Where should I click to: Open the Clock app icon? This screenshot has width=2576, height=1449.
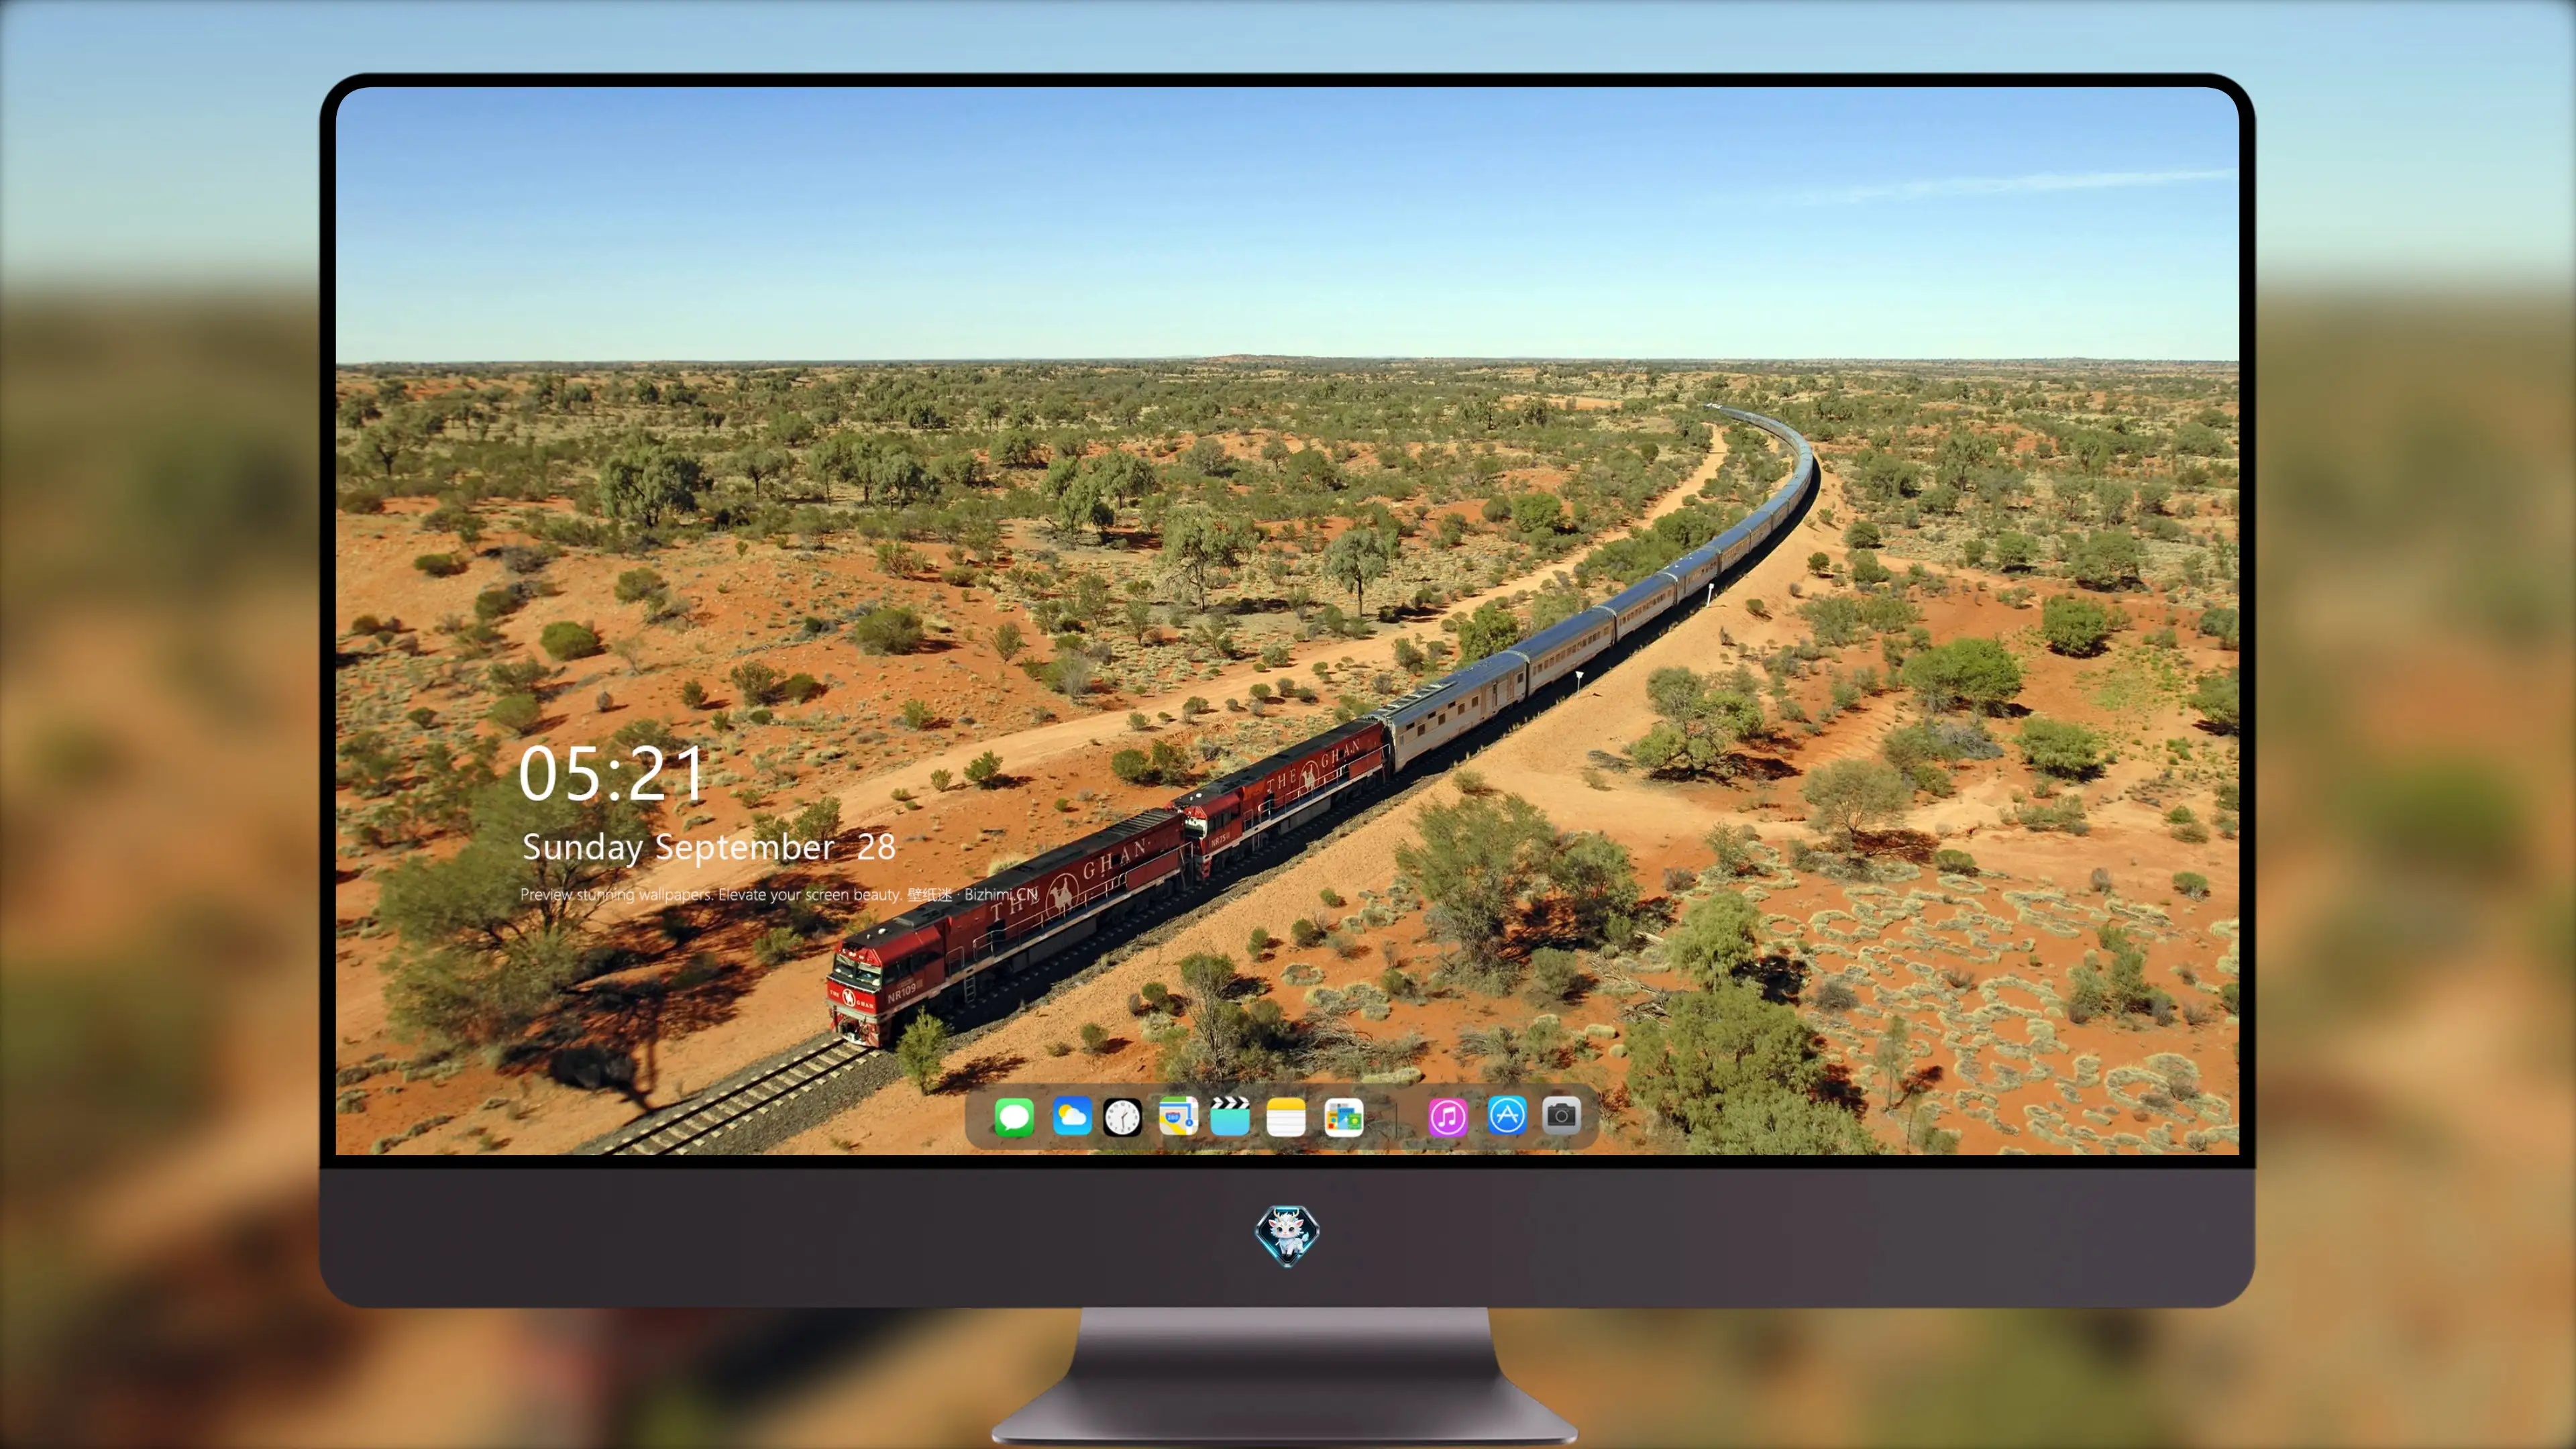click(x=1122, y=1117)
